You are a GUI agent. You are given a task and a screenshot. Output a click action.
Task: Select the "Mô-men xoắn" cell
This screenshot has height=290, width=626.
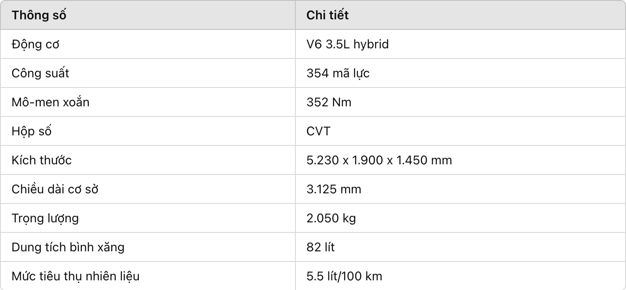pyautogui.click(x=51, y=102)
